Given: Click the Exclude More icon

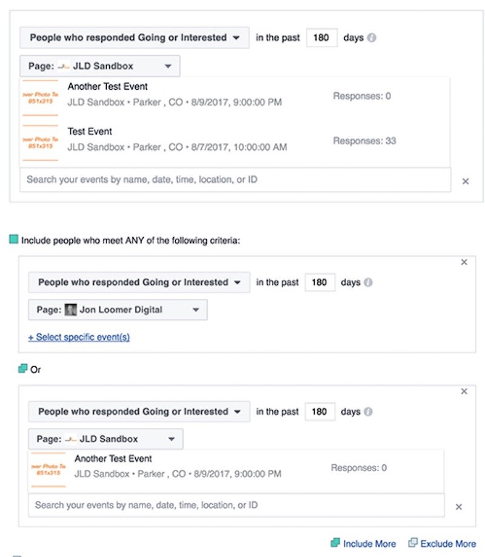Looking at the screenshot, I should [x=412, y=543].
